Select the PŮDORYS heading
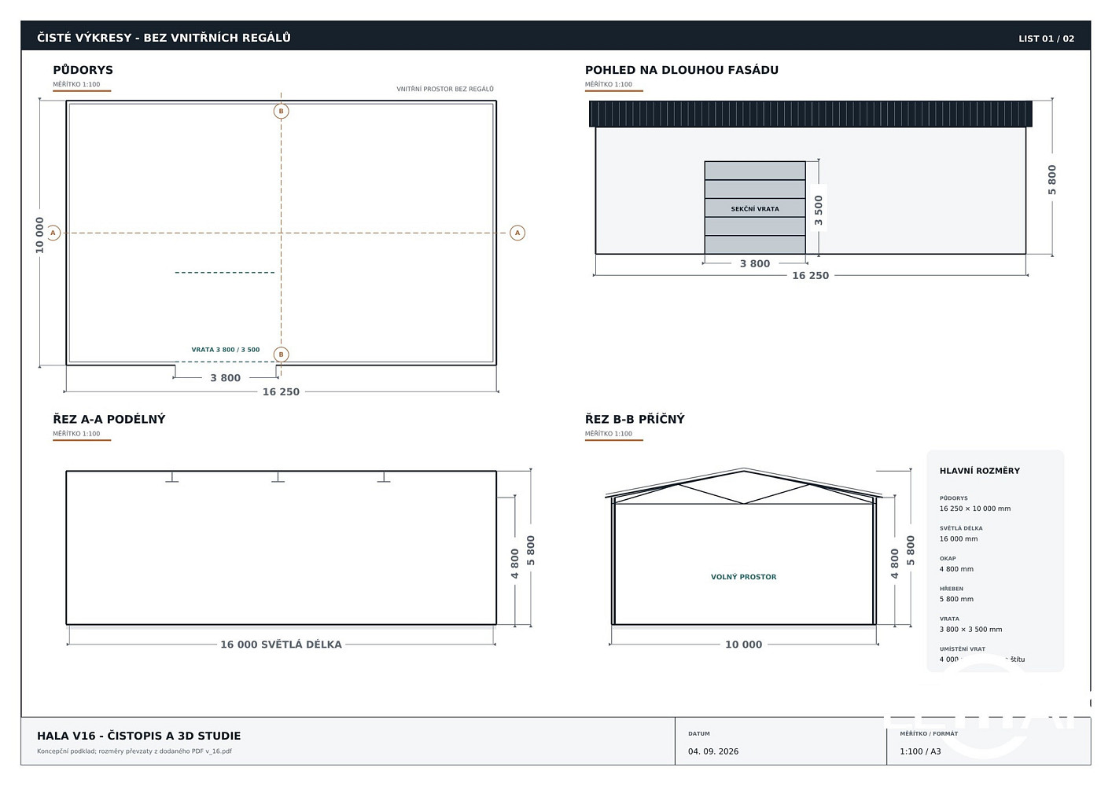This screenshot has height=786, width=1112. coord(83,70)
